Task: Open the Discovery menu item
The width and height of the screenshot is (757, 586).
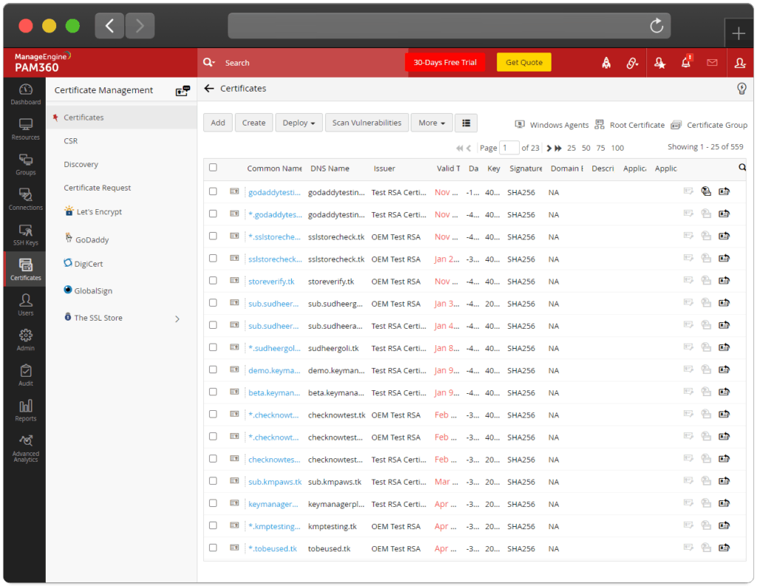Action: tap(81, 165)
